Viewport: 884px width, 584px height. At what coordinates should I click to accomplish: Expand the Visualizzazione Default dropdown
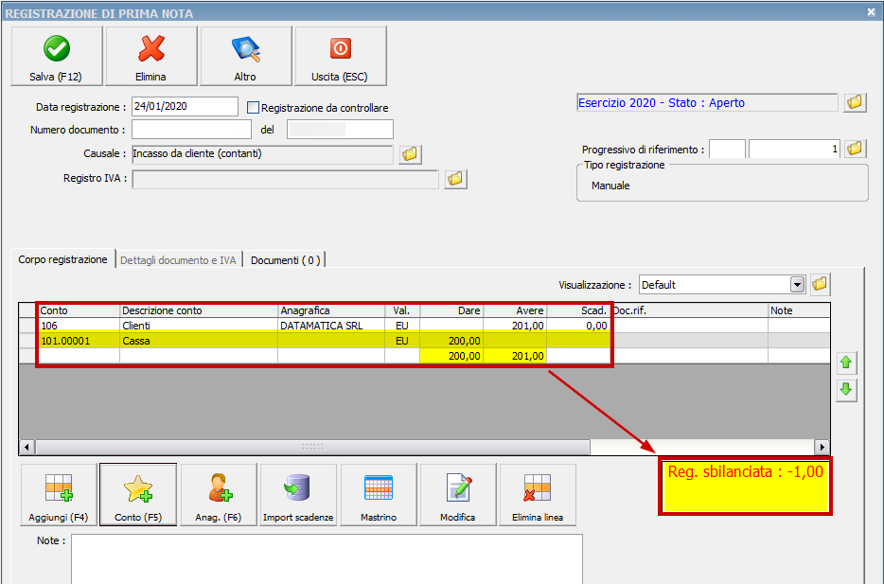[x=797, y=285]
